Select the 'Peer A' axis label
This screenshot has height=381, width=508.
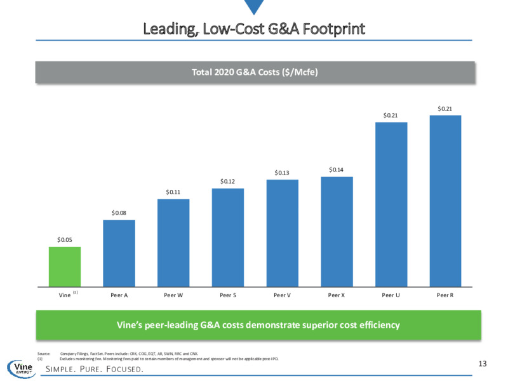point(119,295)
